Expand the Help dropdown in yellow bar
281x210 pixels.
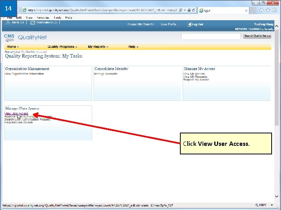[133, 47]
